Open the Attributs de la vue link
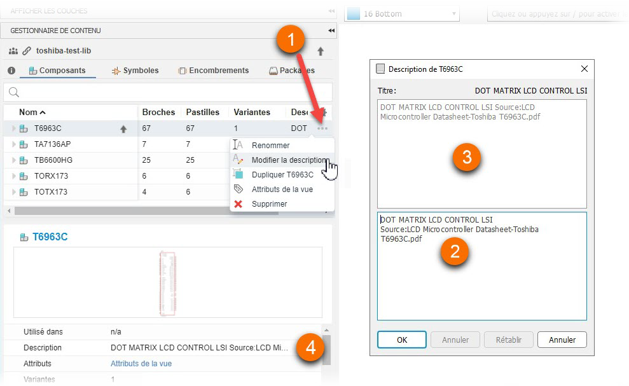629x386 pixels. [x=141, y=364]
